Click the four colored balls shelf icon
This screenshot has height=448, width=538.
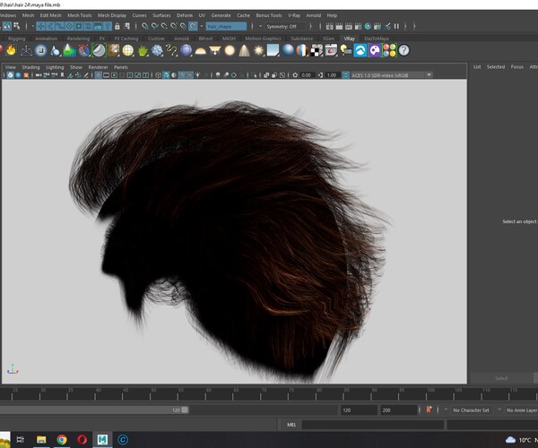389,51
